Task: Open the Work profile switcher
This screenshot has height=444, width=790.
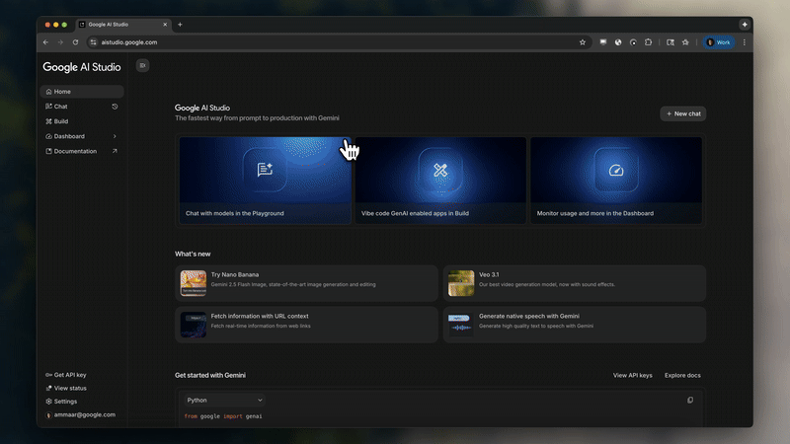Action: (x=718, y=42)
